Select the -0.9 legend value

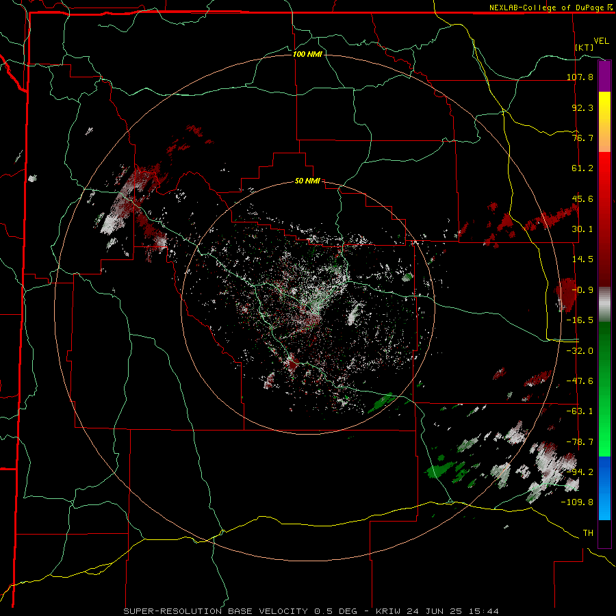[582, 290]
